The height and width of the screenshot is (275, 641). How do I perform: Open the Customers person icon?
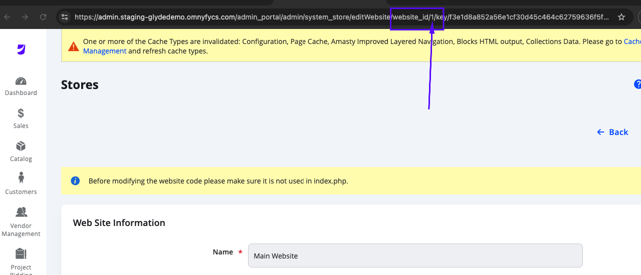point(21,178)
